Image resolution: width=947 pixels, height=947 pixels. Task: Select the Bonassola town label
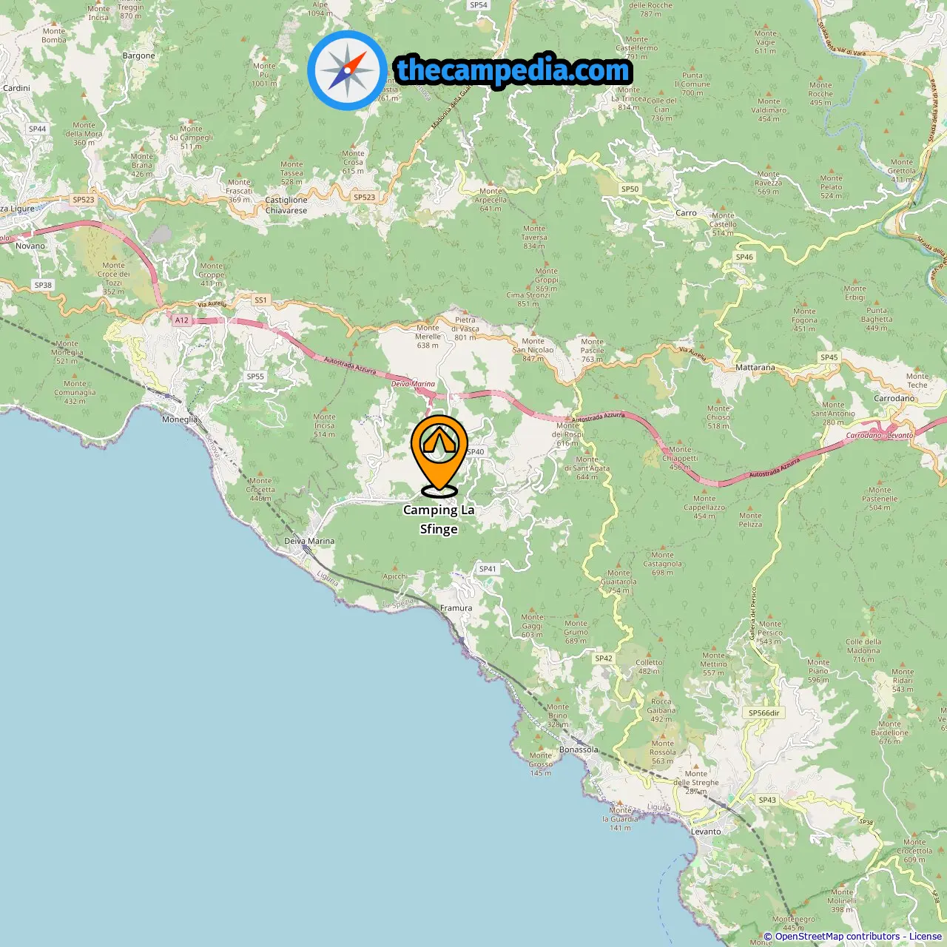pos(579,749)
